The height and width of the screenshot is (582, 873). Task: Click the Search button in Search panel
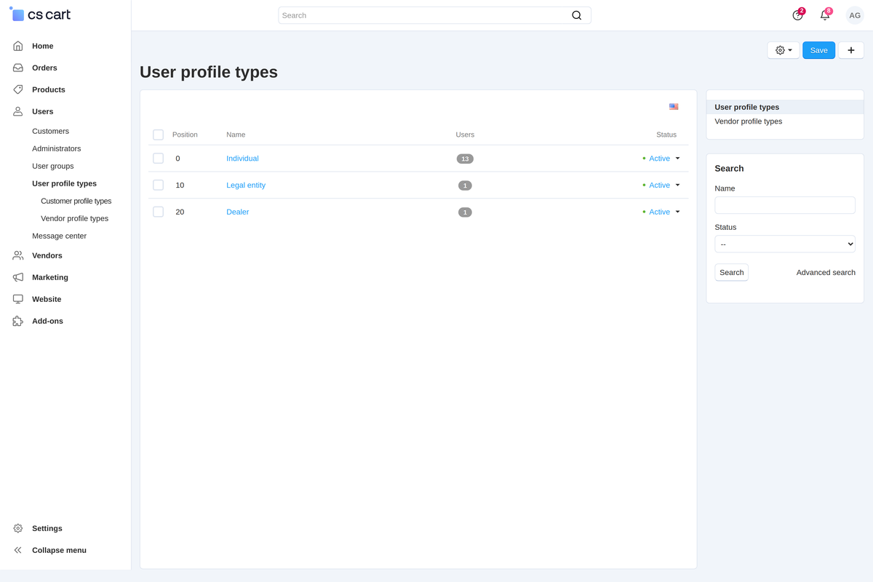coord(732,273)
